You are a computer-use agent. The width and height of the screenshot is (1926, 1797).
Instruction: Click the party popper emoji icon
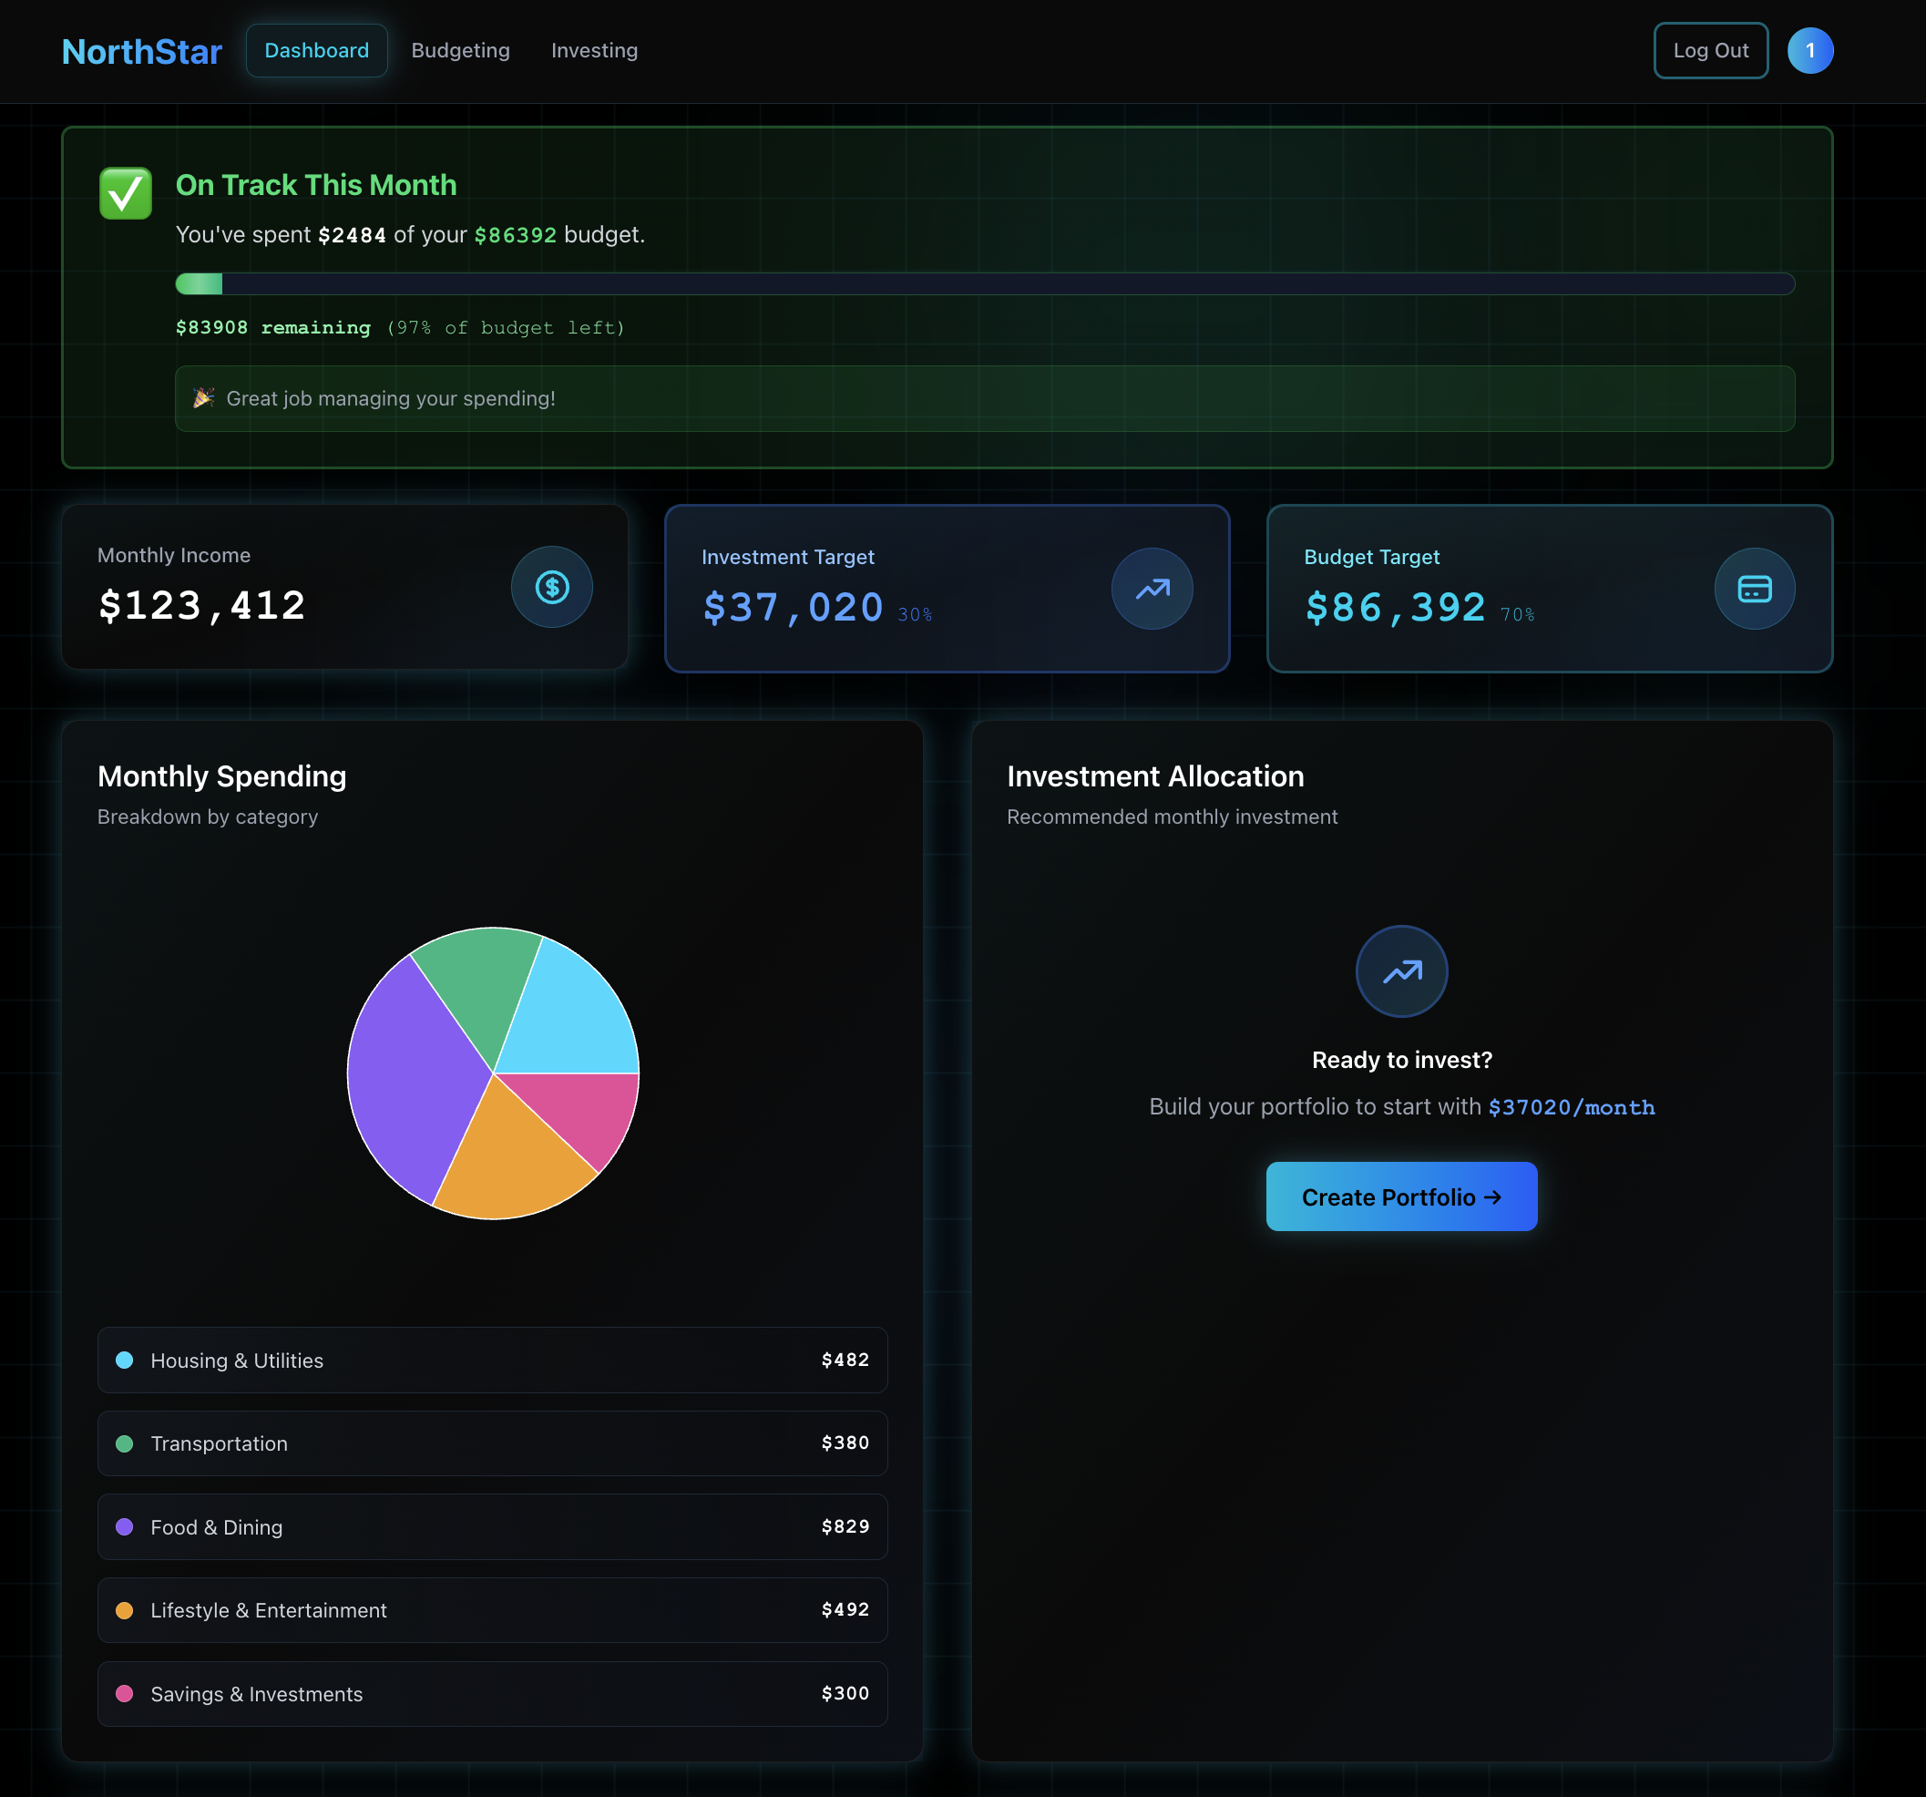point(203,398)
